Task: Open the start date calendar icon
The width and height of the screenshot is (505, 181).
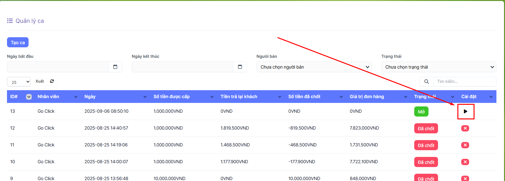Action: click(115, 67)
